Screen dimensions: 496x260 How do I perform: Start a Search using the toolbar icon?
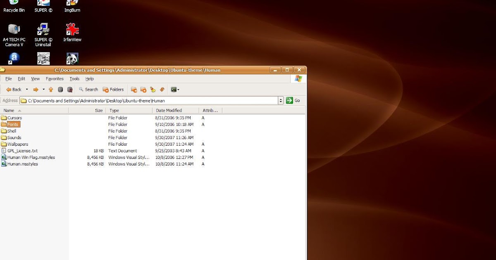[x=88, y=90]
